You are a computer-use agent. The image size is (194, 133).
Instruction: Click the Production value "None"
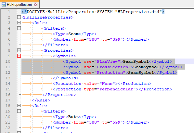click(107, 84)
